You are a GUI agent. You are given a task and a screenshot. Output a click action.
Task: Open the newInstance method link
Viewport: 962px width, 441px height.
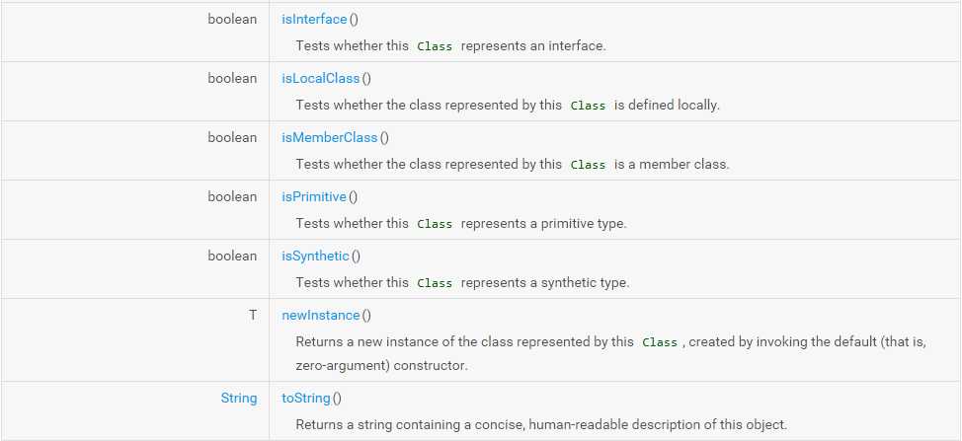tap(320, 316)
